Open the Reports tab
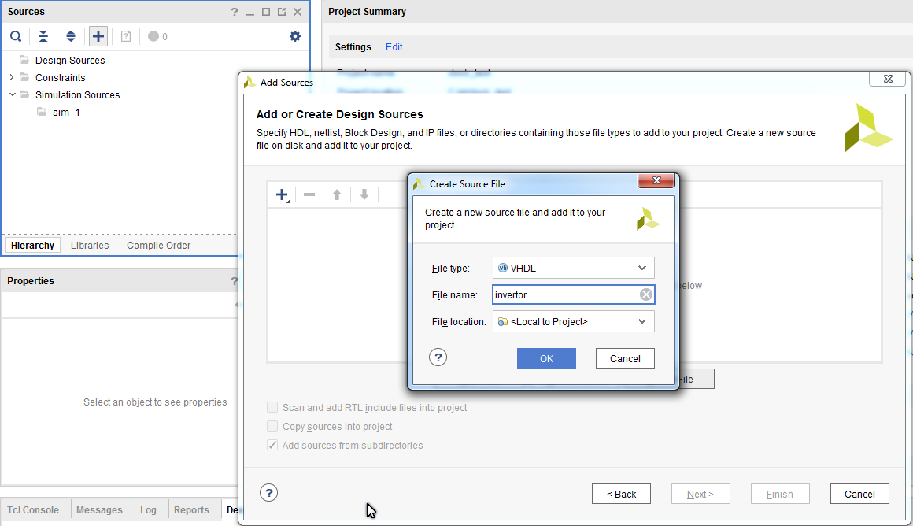Viewport: 913px width, 526px height. (x=191, y=509)
